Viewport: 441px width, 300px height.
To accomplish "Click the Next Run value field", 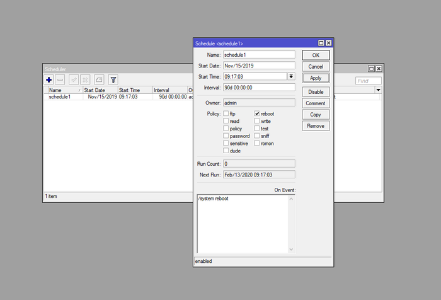I will pos(259,175).
